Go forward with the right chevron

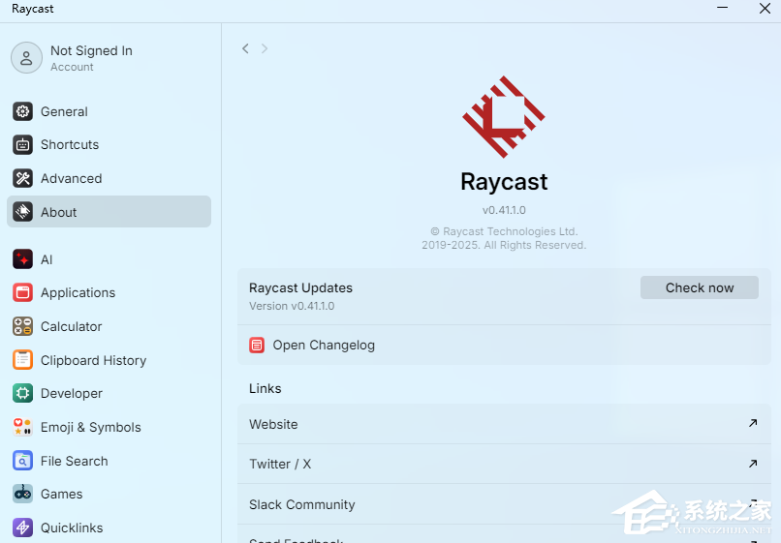coord(265,48)
